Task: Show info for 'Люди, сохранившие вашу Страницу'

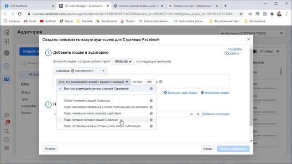Action: click(151, 126)
